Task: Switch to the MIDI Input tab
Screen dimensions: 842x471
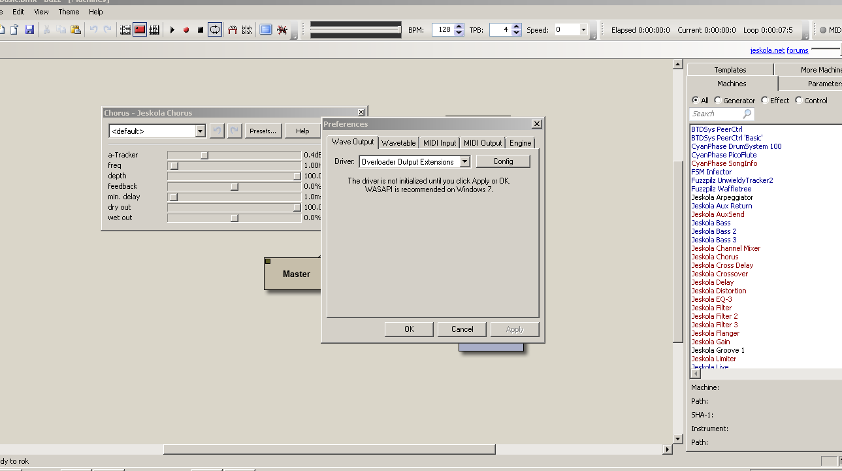Action: [x=439, y=143]
